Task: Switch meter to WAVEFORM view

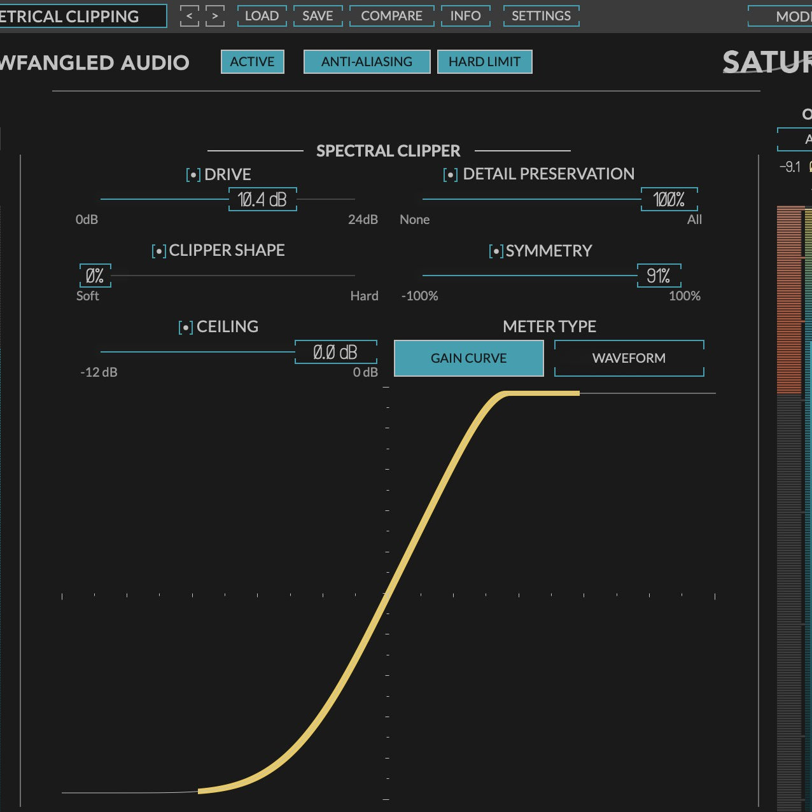Action: click(628, 358)
